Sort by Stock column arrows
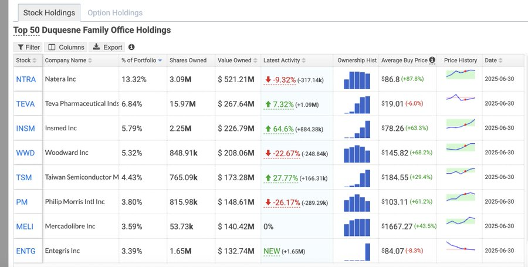528x267 pixels. point(34,60)
